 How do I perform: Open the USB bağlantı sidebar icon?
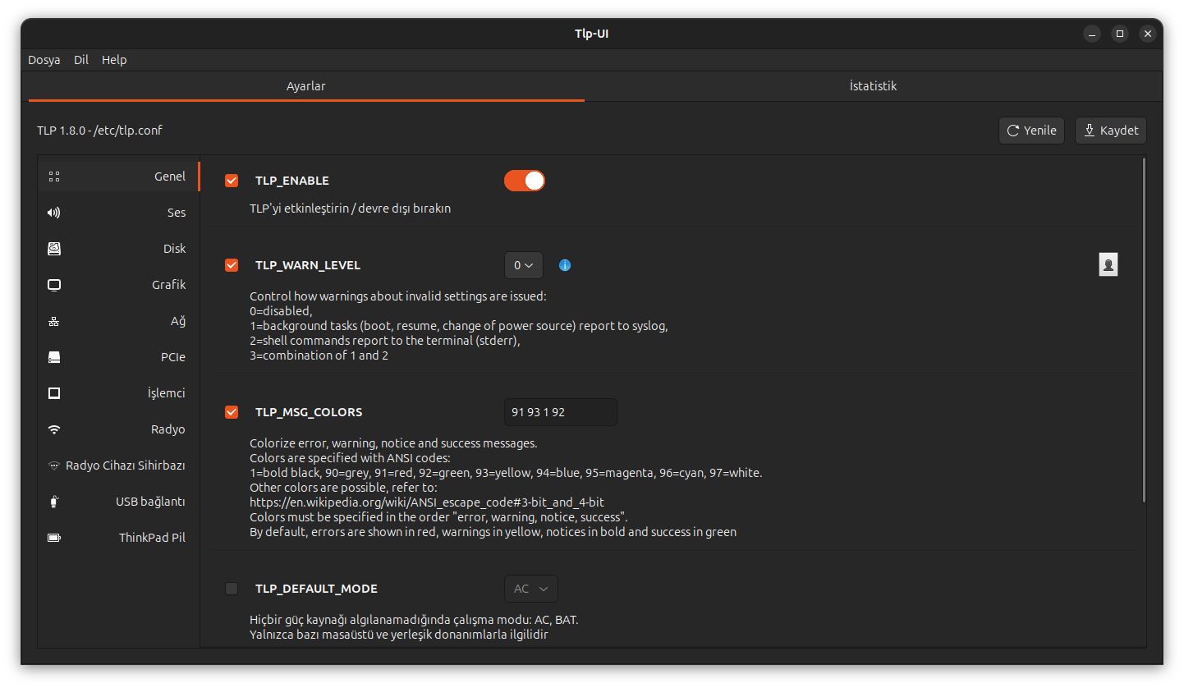click(x=54, y=502)
